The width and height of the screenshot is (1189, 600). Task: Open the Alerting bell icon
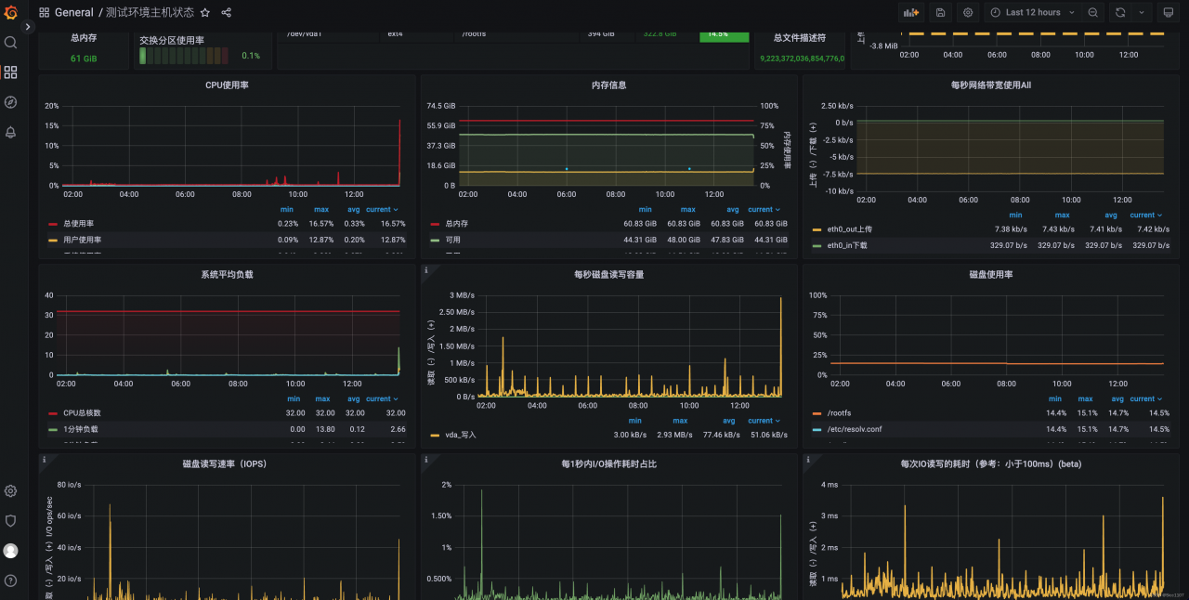(10, 132)
